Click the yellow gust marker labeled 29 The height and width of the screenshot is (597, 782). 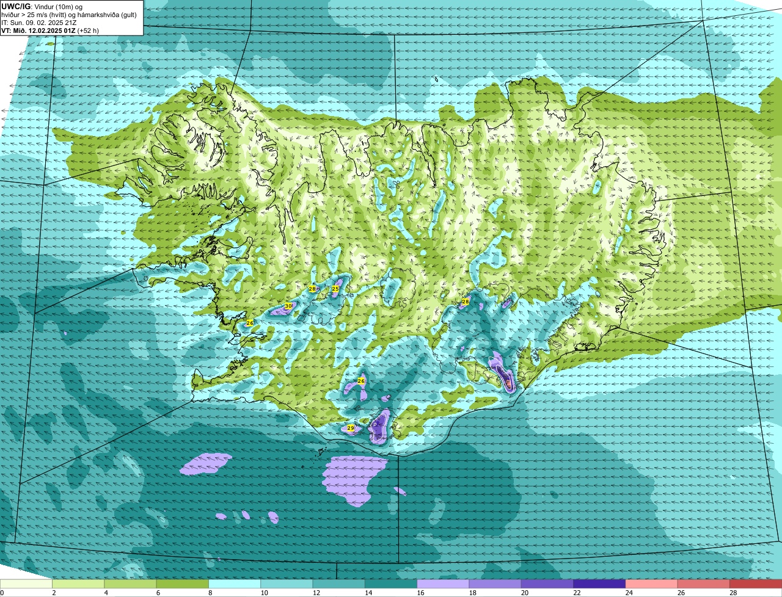click(x=351, y=428)
